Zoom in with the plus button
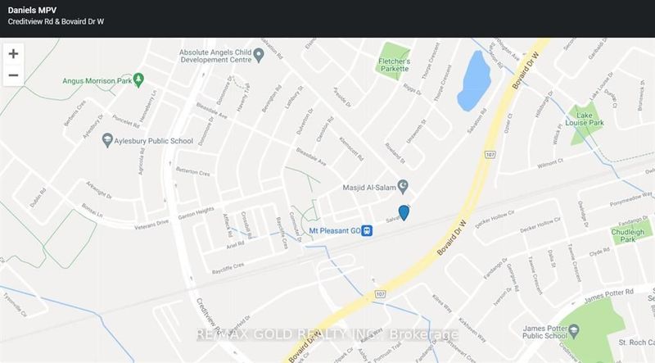 (13, 54)
